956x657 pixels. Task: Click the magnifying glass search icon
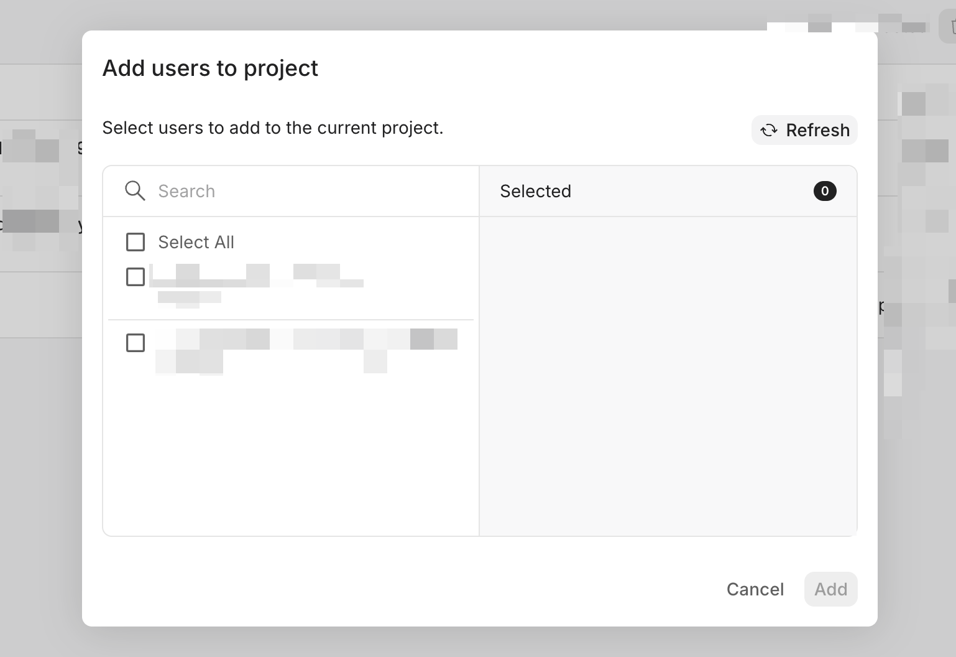(135, 191)
